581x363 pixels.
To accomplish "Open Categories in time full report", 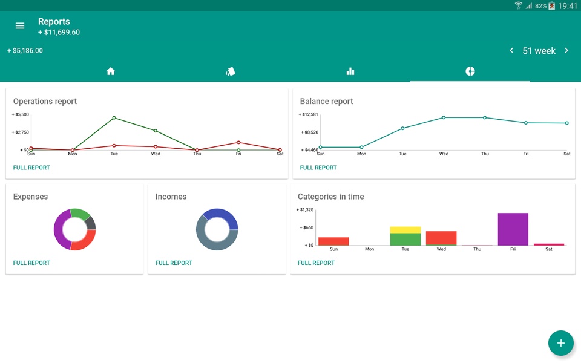I will (316, 263).
